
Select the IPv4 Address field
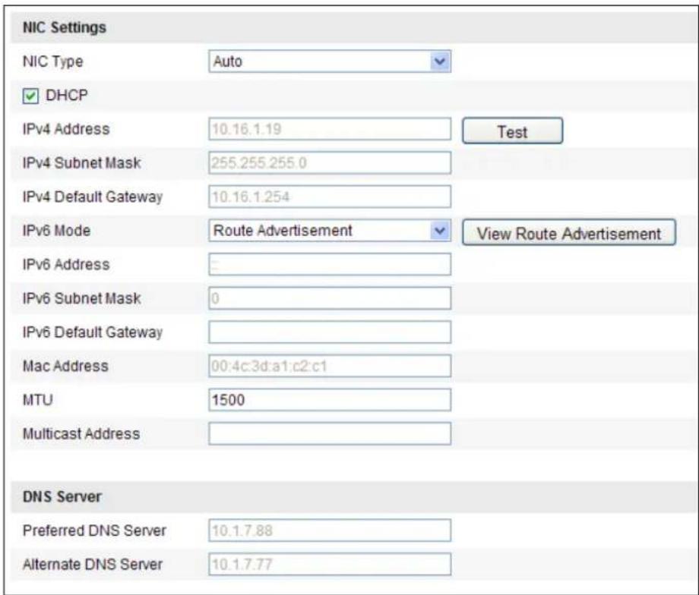(x=330, y=129)
